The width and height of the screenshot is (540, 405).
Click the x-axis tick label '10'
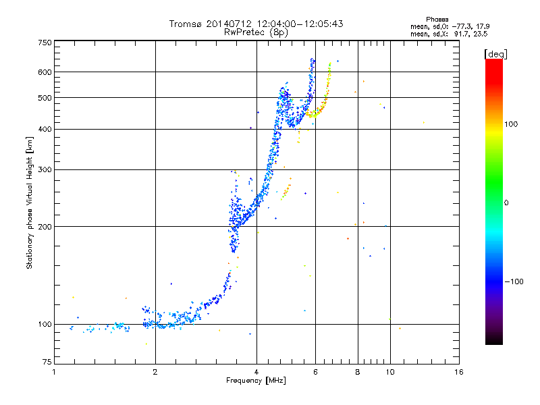point(390,372)
